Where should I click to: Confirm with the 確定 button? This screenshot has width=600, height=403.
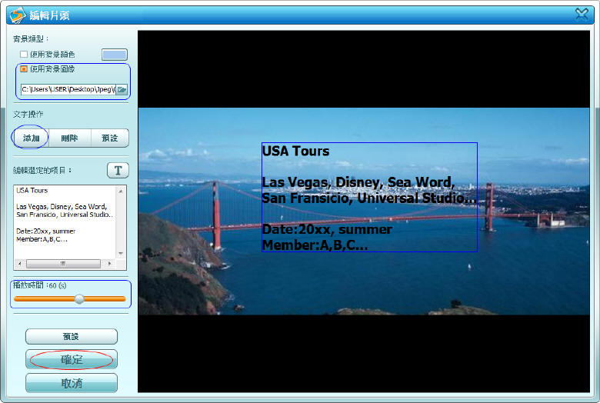(71, 360)
